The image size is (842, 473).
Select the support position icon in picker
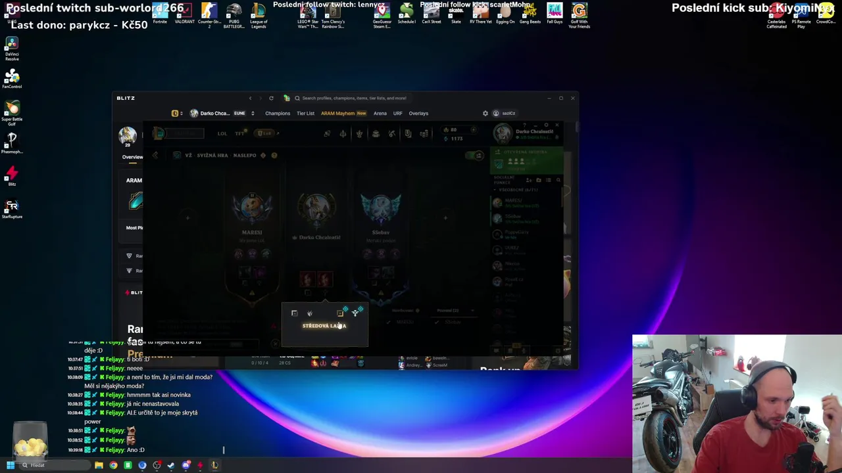tap(356, 313)
